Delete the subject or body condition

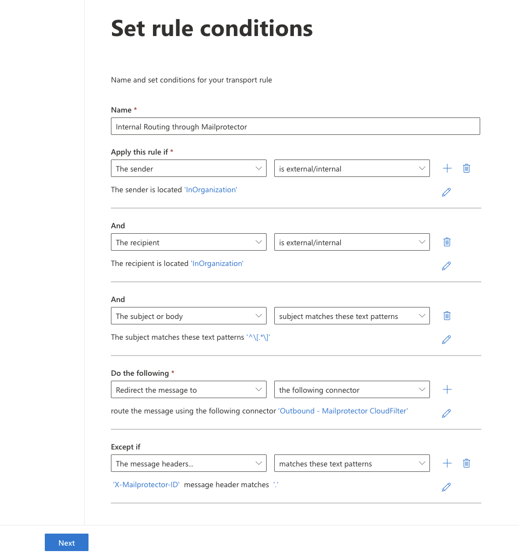click(447, 316)
